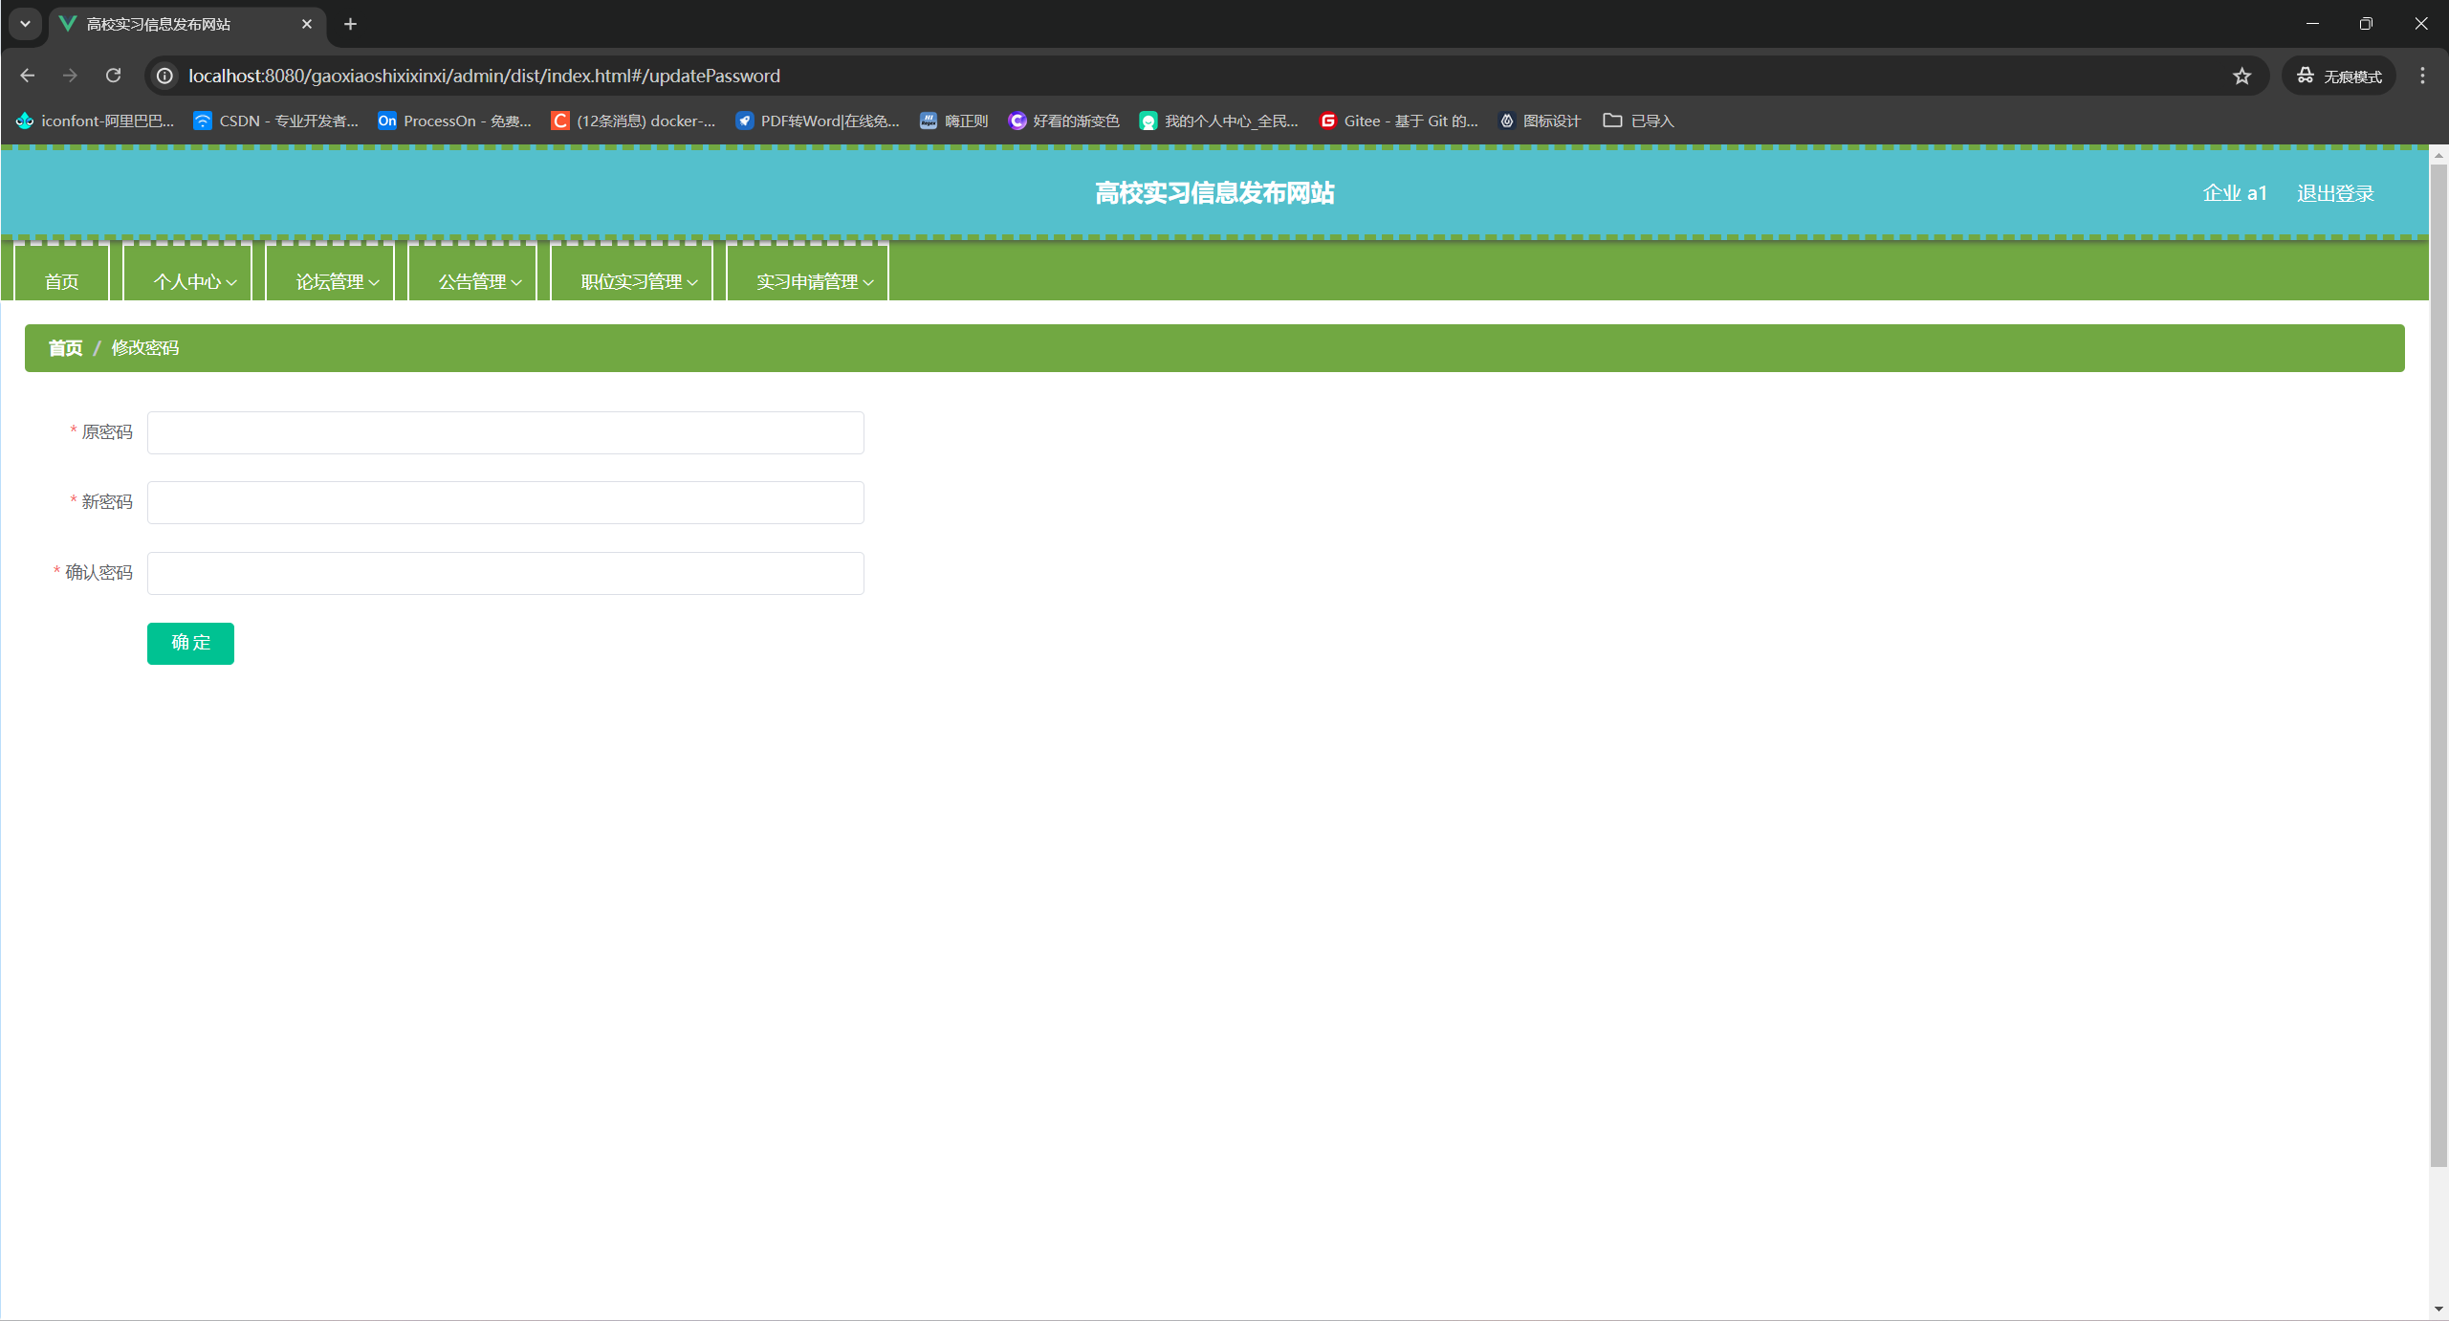The width and height of the screenshot is (2449, 1321).
Task: Click the page vertical scrollbar
Action: pos(2438,670)
